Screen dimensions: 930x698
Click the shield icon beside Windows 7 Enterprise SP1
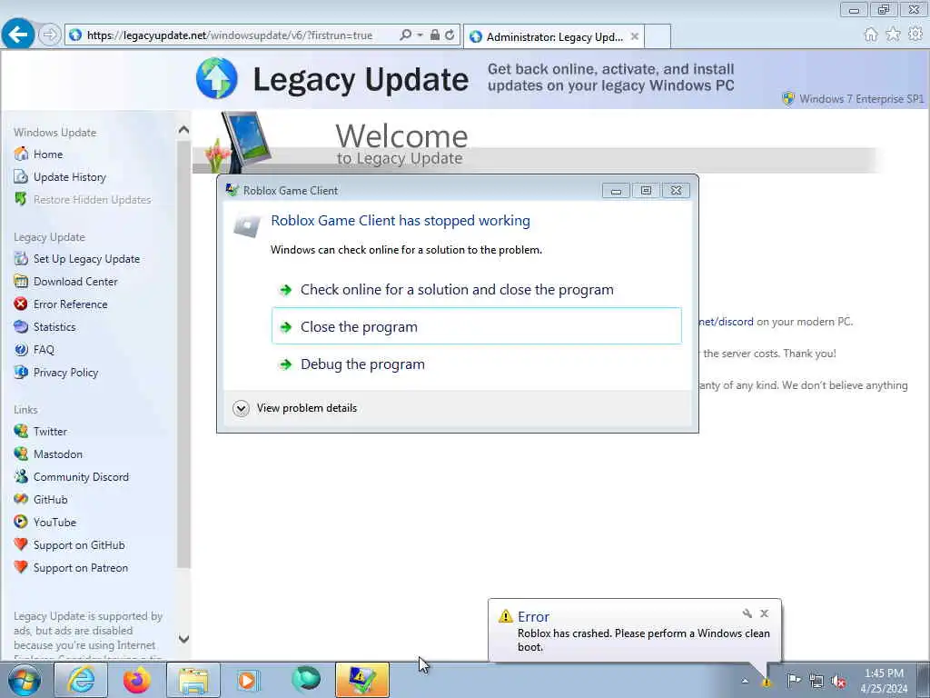pos(788,98)
